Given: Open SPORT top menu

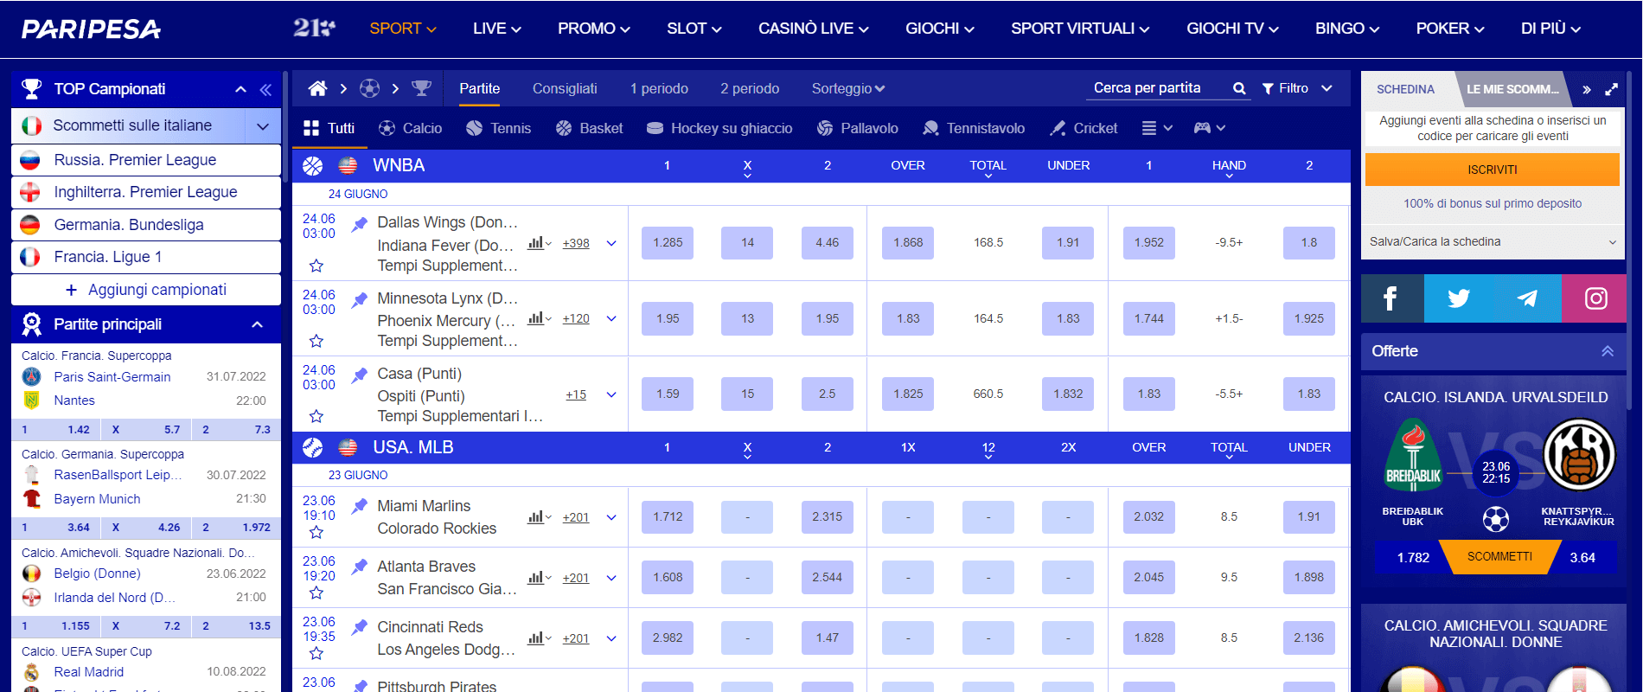Looking at the screenshot, I should (x=402, y=29).
